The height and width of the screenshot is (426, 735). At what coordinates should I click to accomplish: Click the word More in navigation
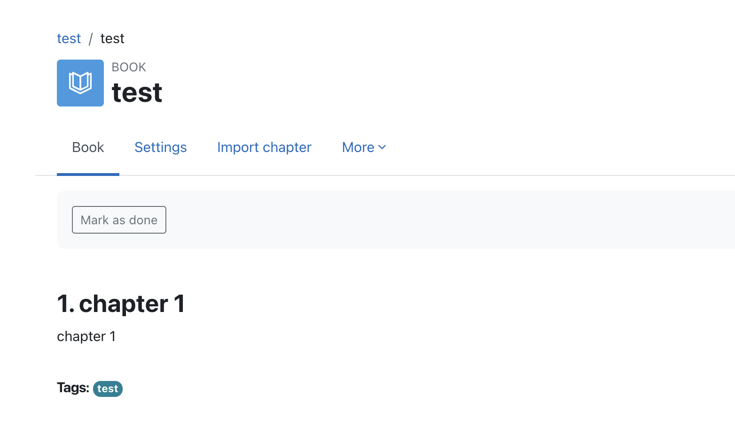click(x=358, y=147)
